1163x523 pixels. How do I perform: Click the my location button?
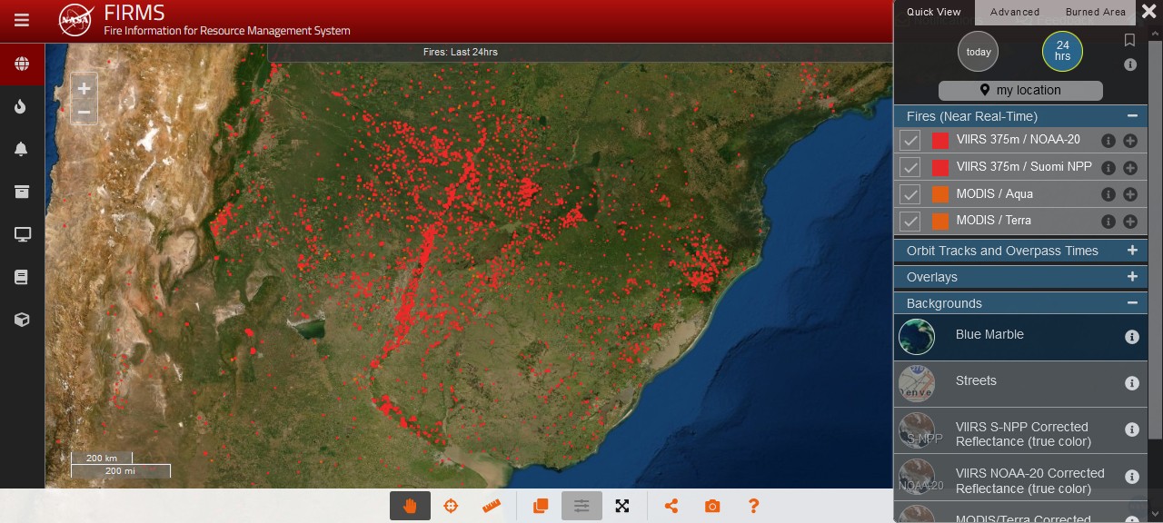pos(1020,91)
